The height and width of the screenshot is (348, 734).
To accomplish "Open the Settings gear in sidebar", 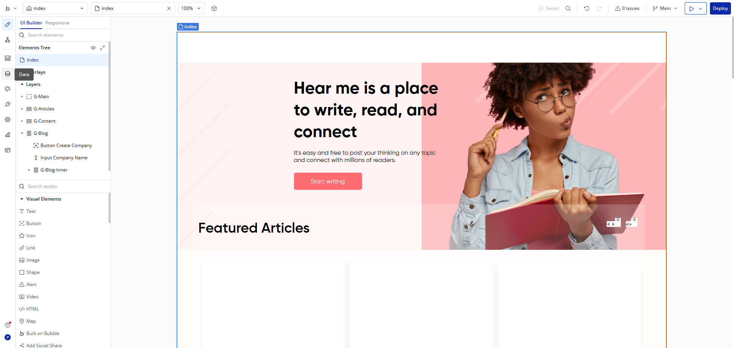I will tap(8, 120).
